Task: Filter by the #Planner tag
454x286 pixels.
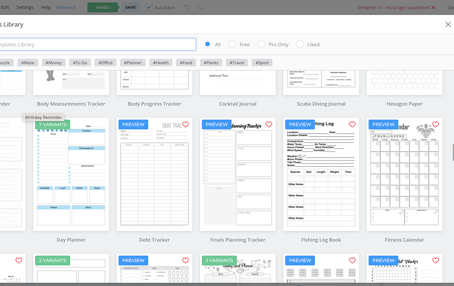Action: tap(133, 63)
